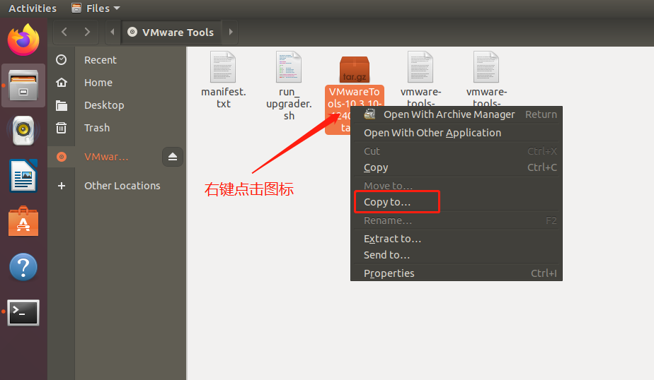The width and height of the screenshot is (654, 380).
Task: Select the manifest.txt file
Action: coord(223,78)
